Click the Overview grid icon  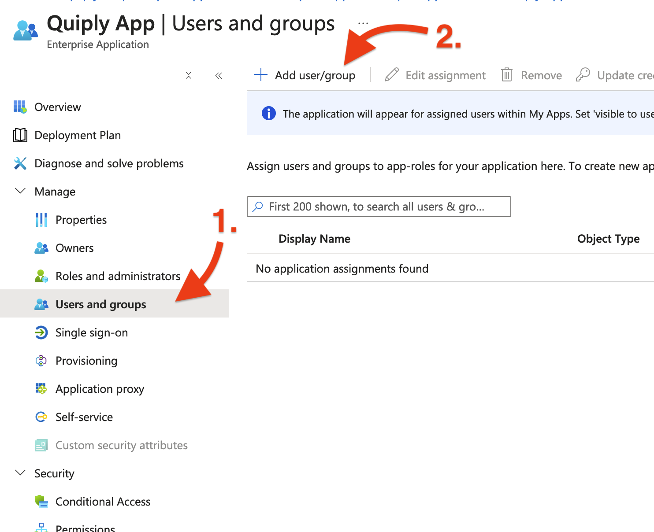(x=20, y=107)
